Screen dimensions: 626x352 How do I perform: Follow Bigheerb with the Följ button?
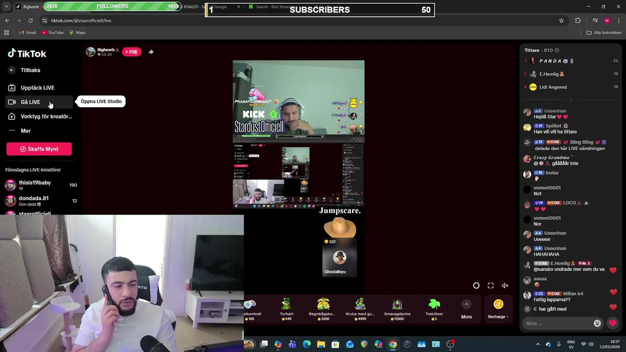(x=131, y=52)
